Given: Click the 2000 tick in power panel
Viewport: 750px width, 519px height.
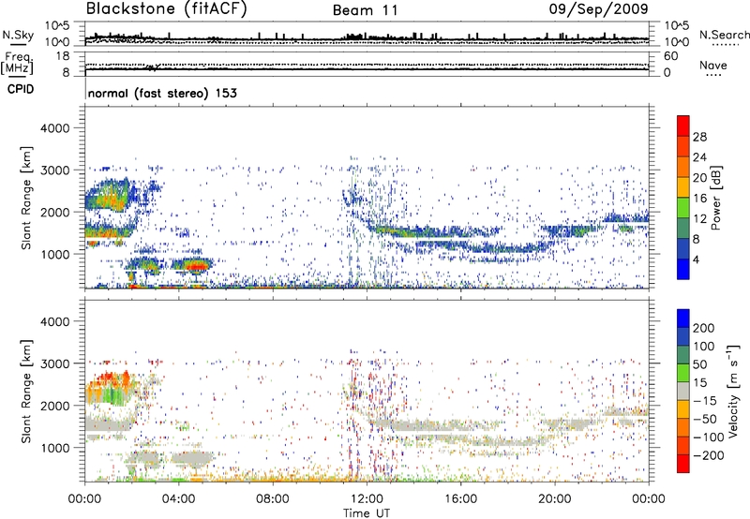Looking at the screenshot, I should (54, 212).
